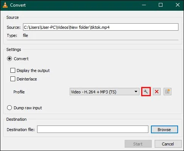Open the Profile dropdown list
The image size is (184, 151).
point(105,92)
